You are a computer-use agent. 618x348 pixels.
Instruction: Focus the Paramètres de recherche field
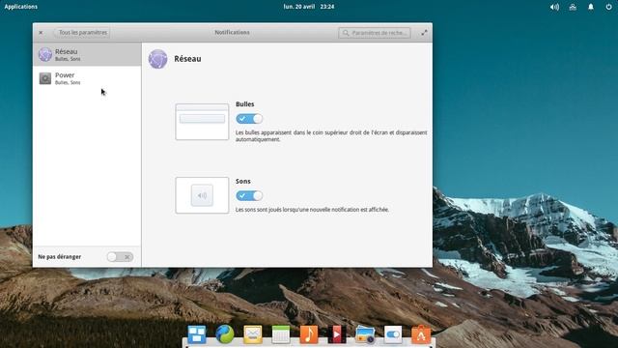coord(375,33)
